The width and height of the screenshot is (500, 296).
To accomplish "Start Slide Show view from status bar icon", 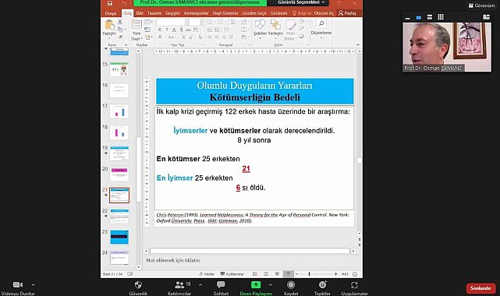I will 289,274.
